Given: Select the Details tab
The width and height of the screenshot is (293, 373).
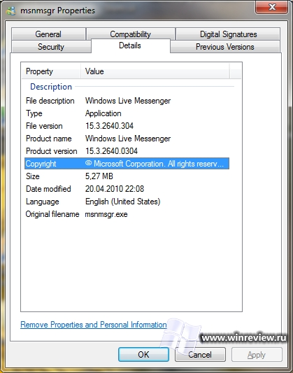Looking at the screenshot, I should (130, 45).
